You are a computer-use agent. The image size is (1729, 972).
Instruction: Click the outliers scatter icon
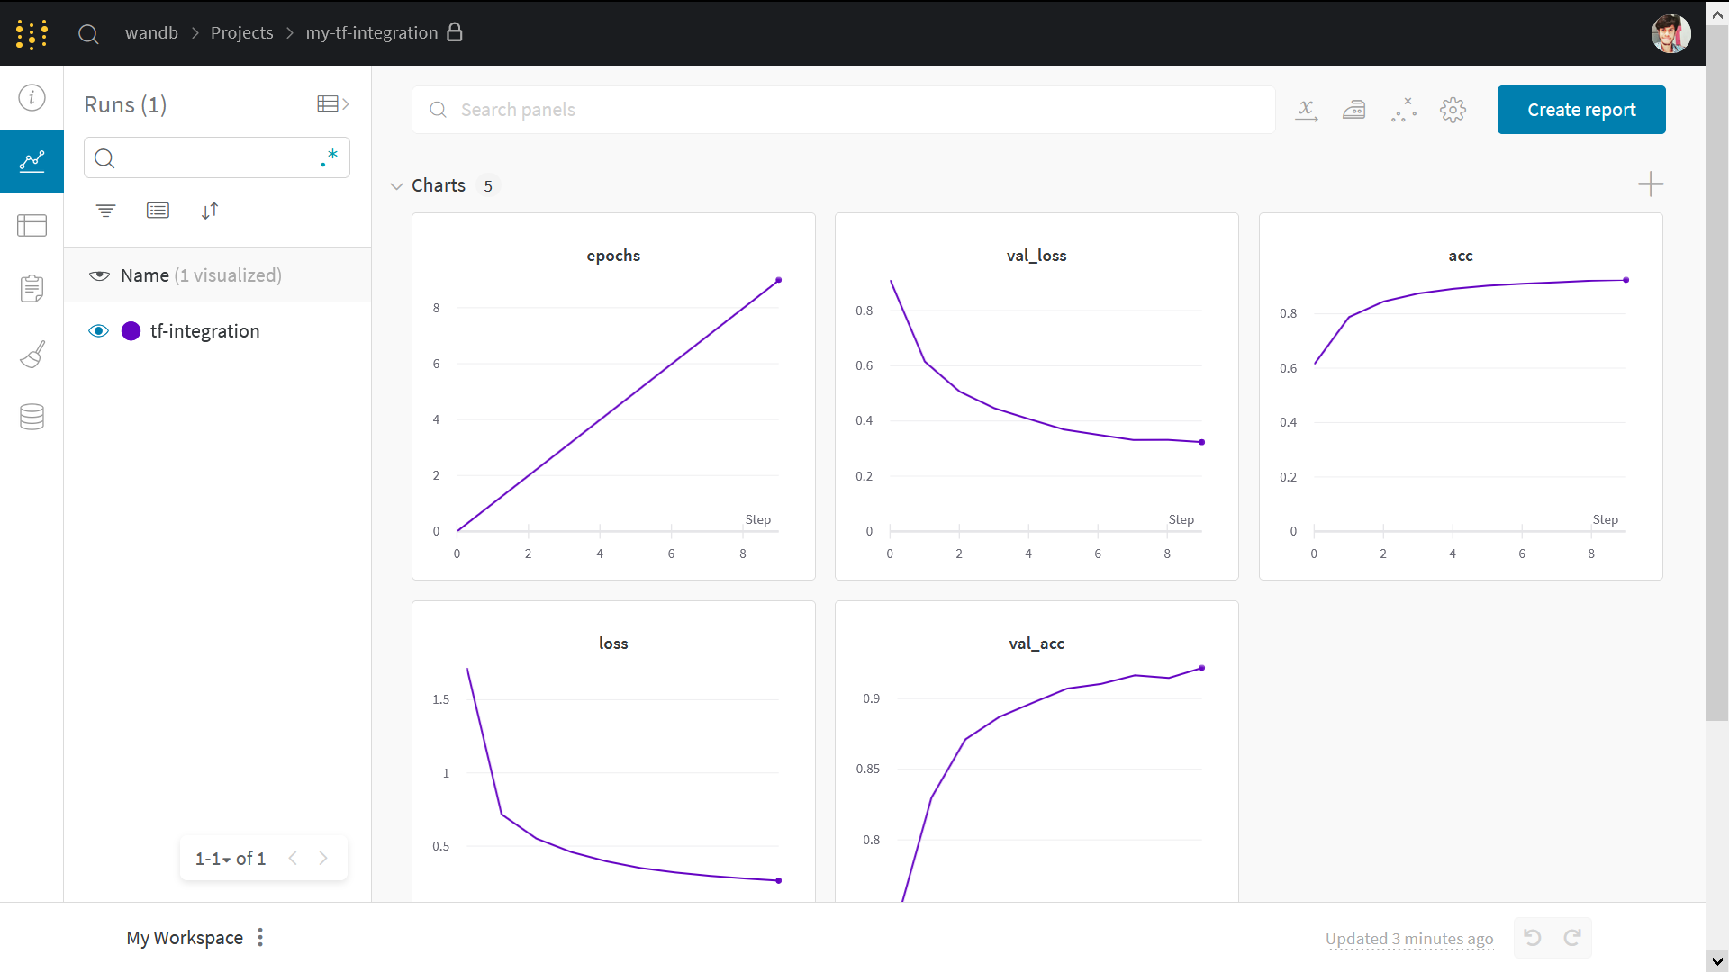click(x=1403, y=110)
